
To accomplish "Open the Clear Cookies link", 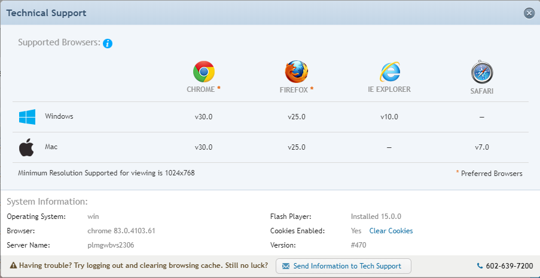I will pos(391,231).
